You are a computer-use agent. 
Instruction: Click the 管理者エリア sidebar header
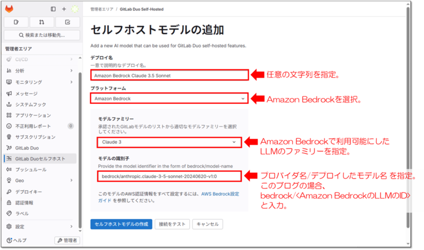coord(19,49)
